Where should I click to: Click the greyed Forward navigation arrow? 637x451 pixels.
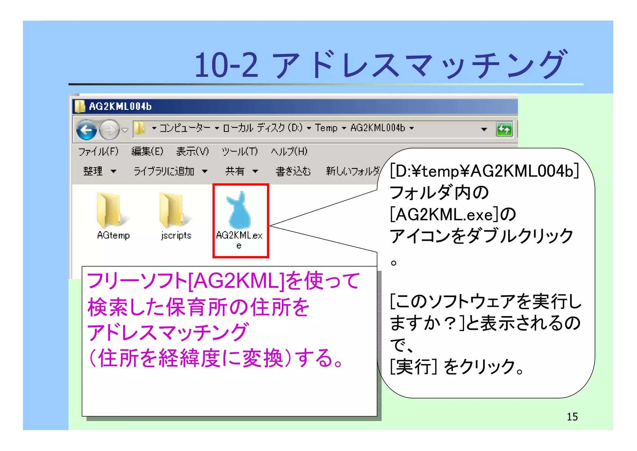tap(109, 130)
